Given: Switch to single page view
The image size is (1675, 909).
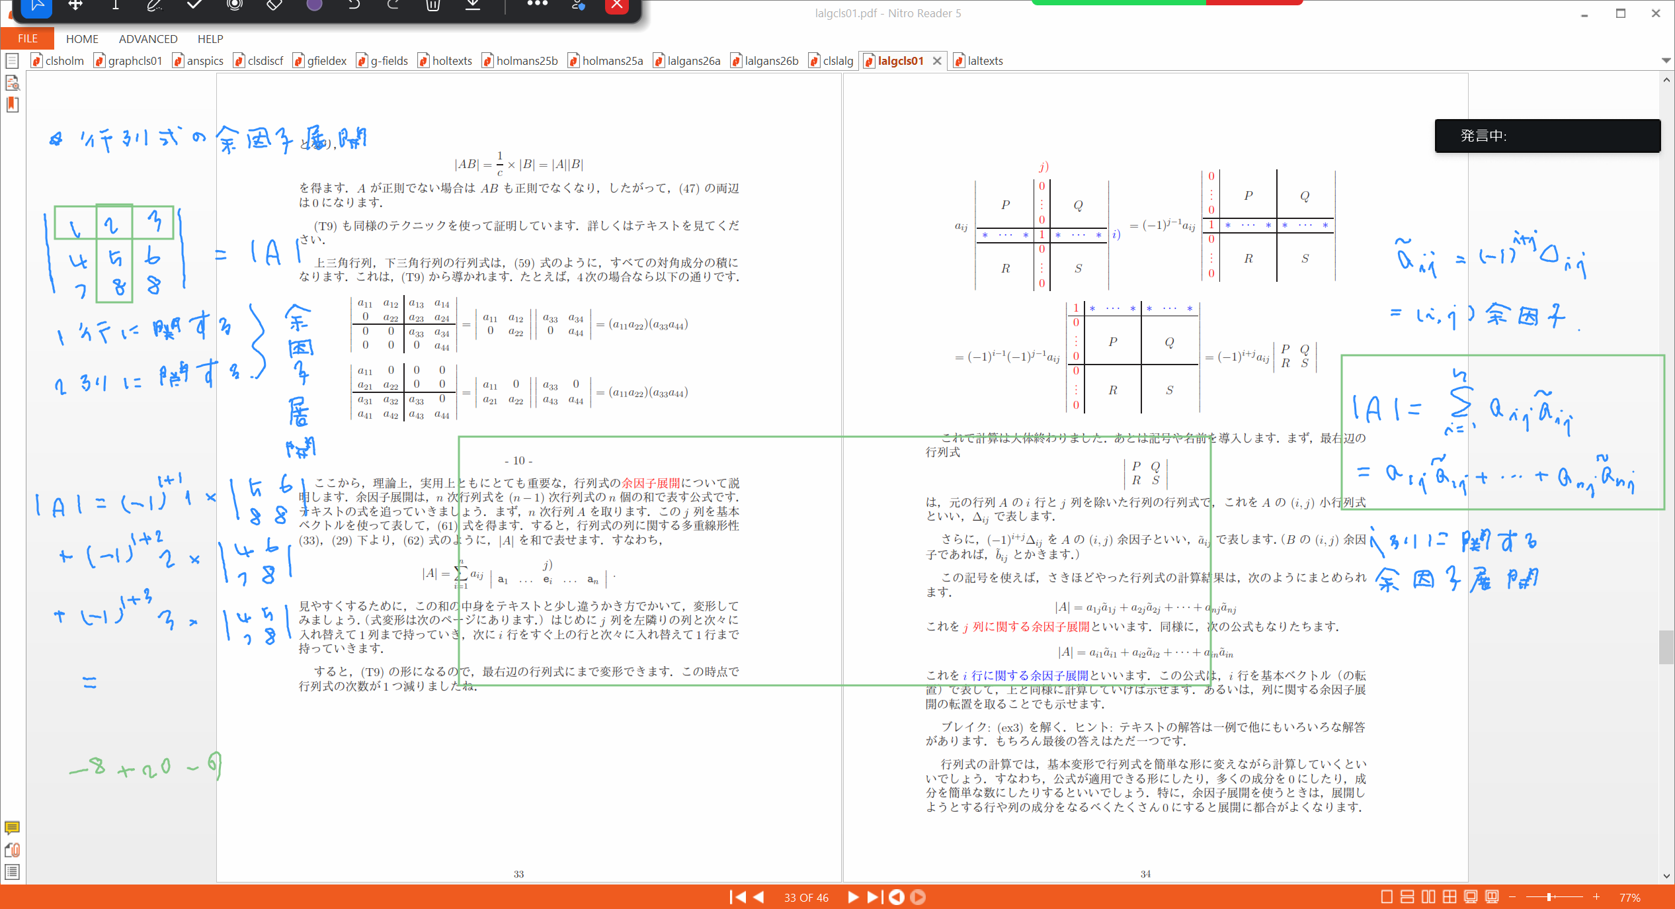Looking at the screenshot, I should click(x=1387, y=897).
